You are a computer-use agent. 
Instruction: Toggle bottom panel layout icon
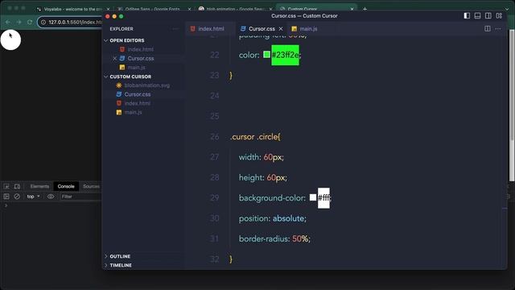pyautogui.click(x=477, y=16)
